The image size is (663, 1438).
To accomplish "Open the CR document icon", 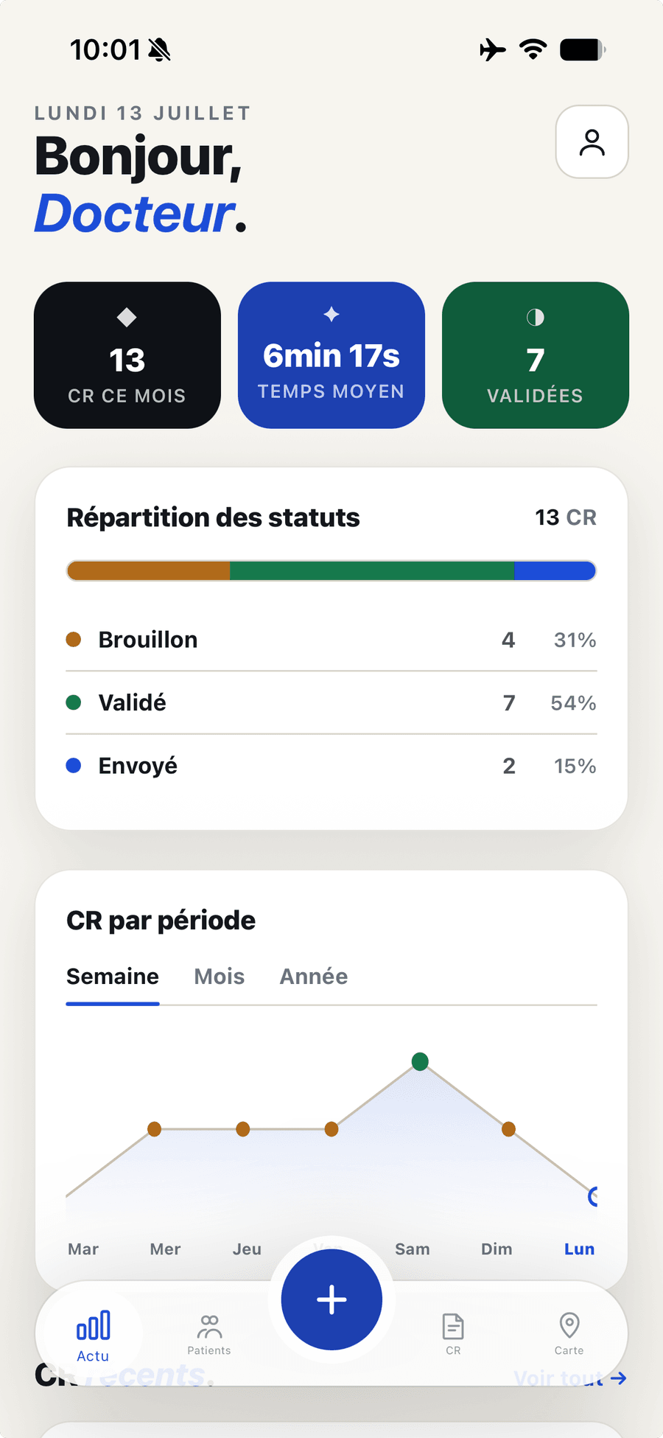I will click(x=453, y=1327).
